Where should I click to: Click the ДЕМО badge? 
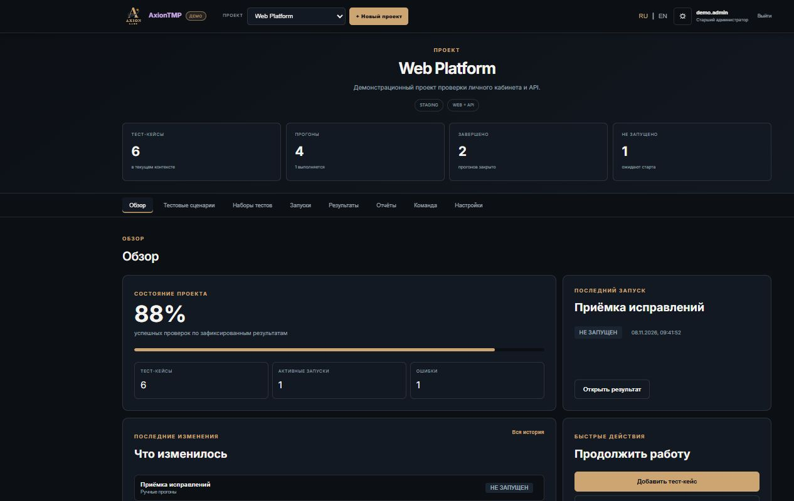tap(196, 16)
